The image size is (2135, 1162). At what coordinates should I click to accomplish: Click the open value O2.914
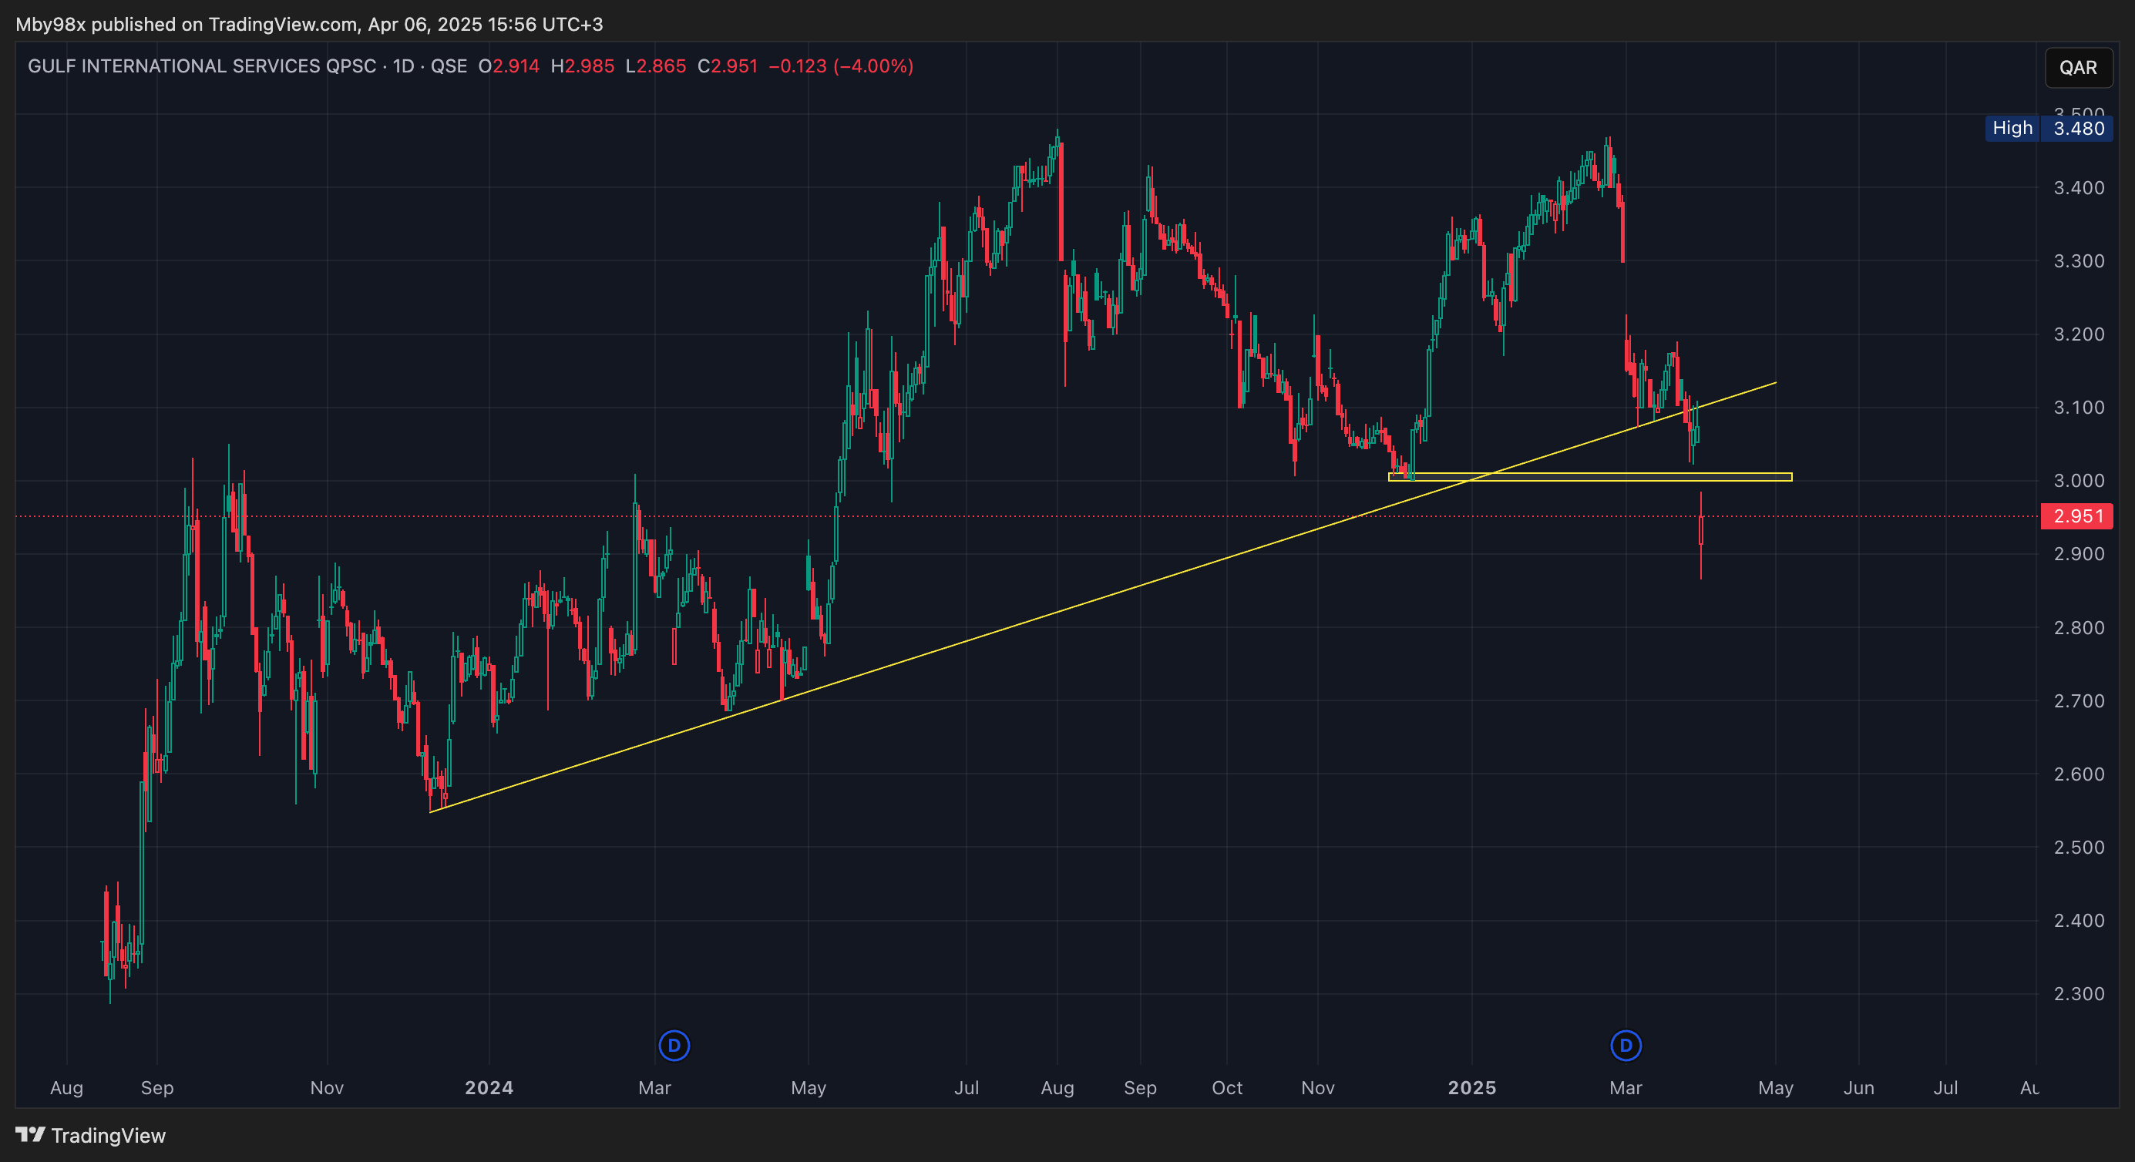(x=509, y=66)
